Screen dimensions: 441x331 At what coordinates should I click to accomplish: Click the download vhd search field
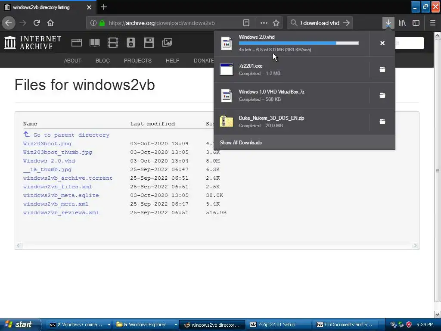click(320, 23)
